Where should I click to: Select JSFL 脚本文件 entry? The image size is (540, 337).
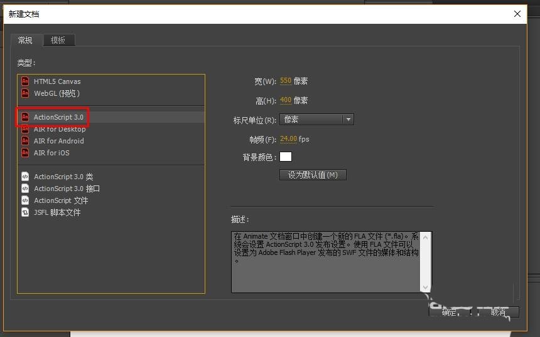click(111, 212)
